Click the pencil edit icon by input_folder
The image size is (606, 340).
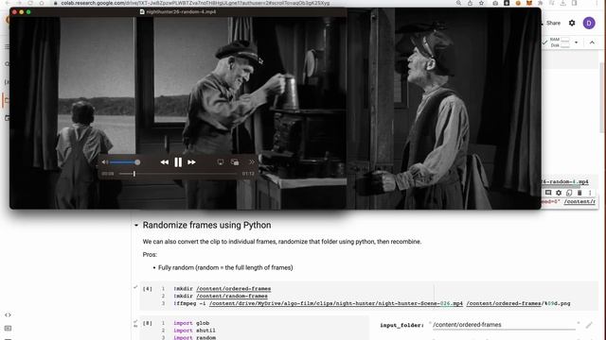tap(589, 325)
